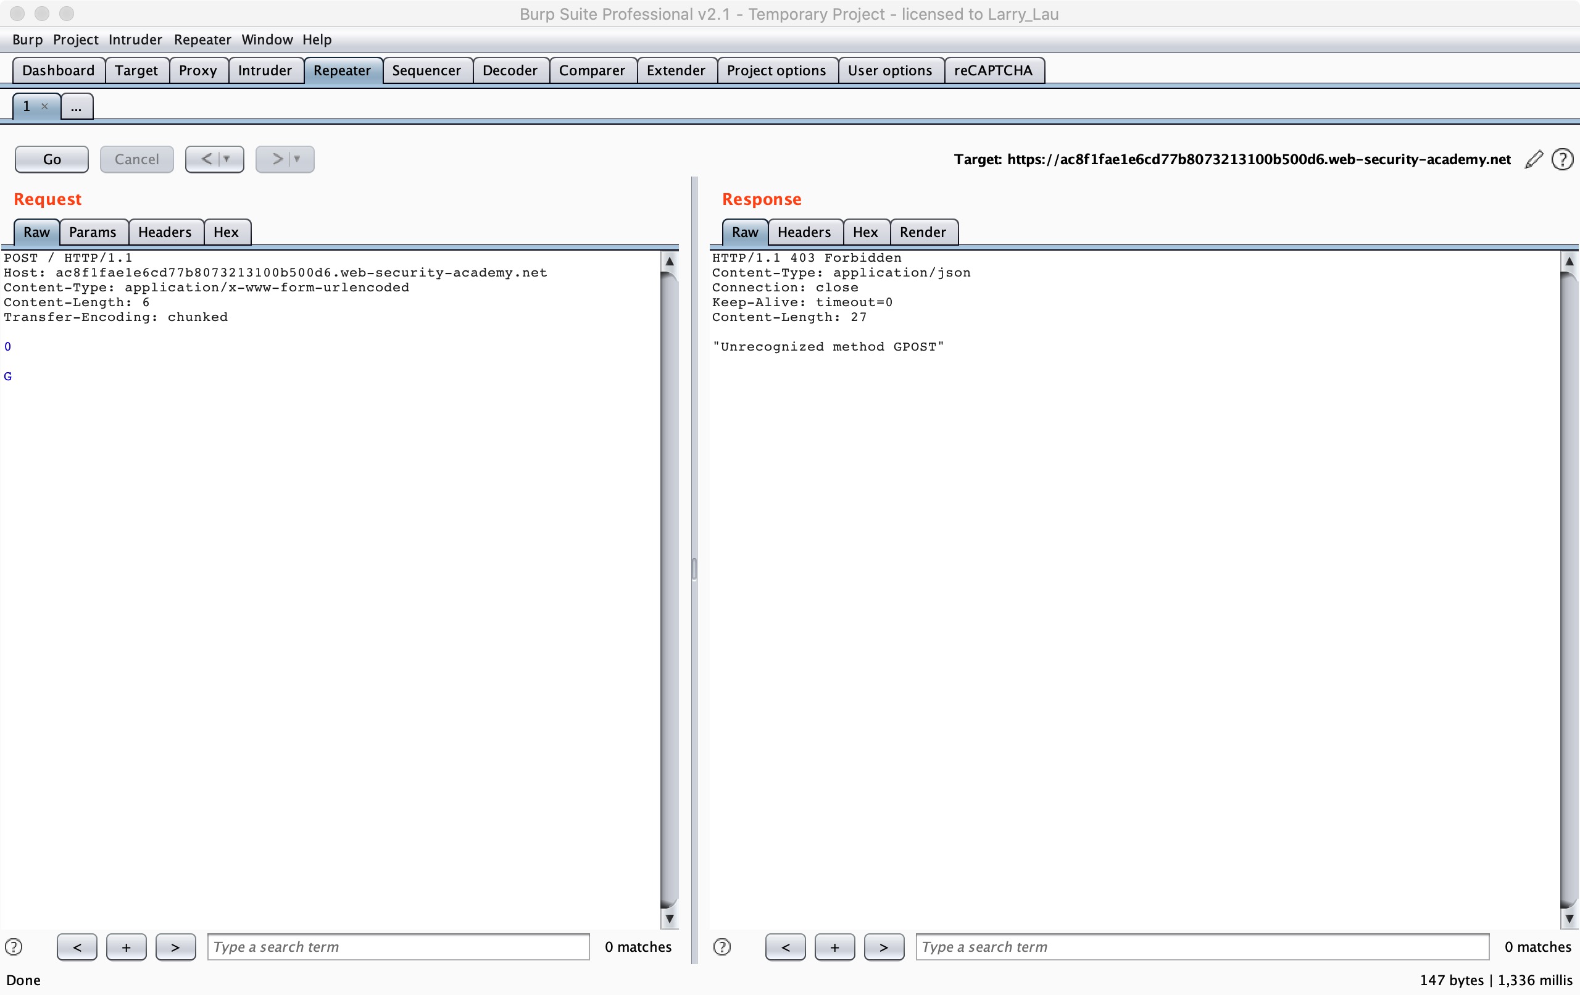The image size is (1580, 995).
Task: Click the 'G' smuggled body line
Action: click(x=8, y=376)
